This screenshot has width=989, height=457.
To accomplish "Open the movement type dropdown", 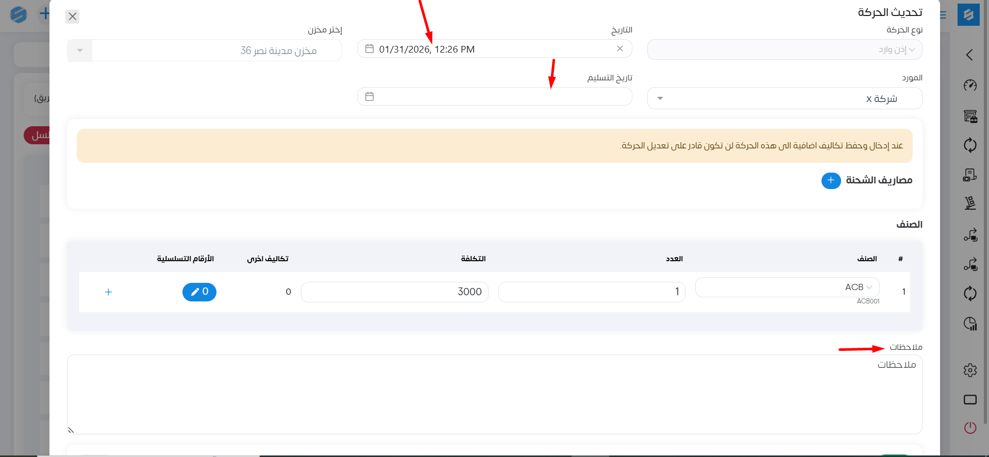I will point(784,49).
